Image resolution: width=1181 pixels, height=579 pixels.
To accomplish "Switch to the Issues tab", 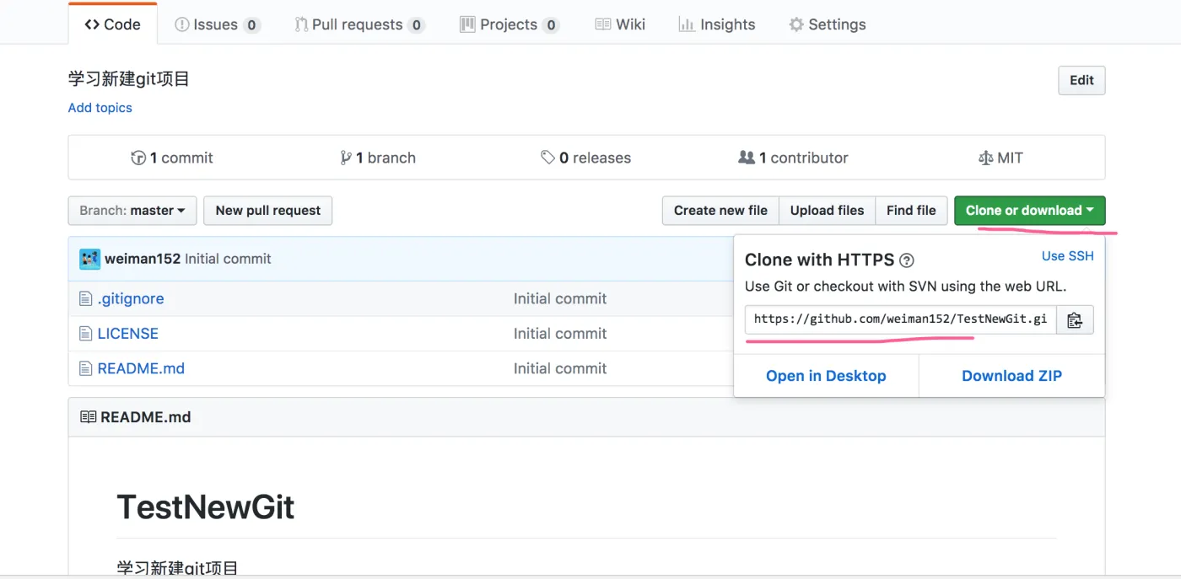I will (218, 24).
